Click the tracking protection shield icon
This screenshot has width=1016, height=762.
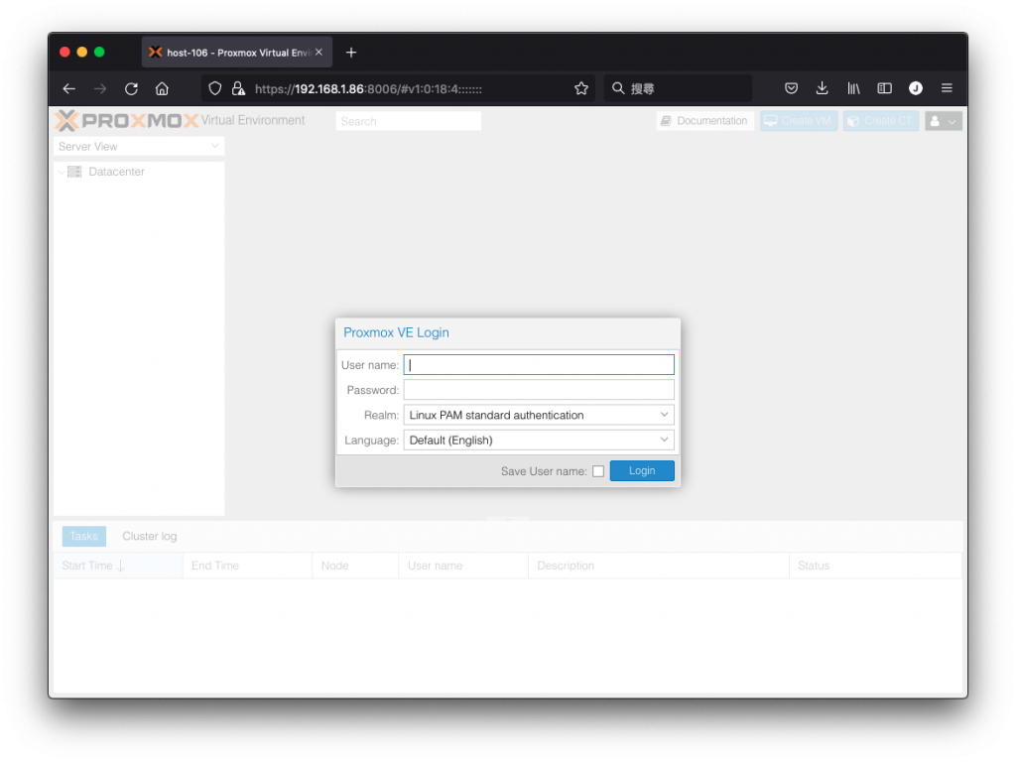point(215,88)
